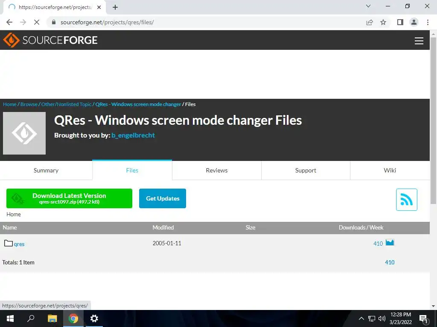Click the qres folder icon
Image resolution: width=437 pixels, height=327 pixels.
coord(9,243)
